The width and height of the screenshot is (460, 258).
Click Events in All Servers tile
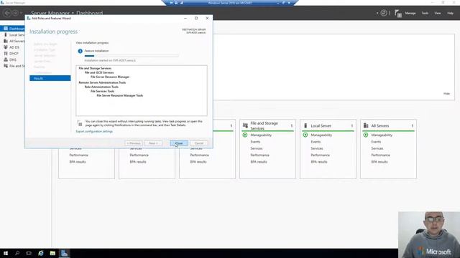(x=376, y=142)
